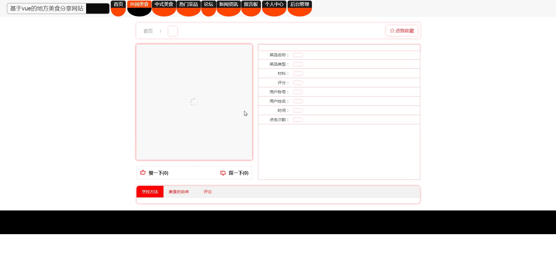Switch to the 美食的由来 tab
This screenshot has width=556, height=270.
pos(179,192)
